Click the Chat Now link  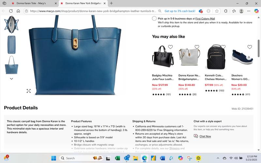point(205,136)
